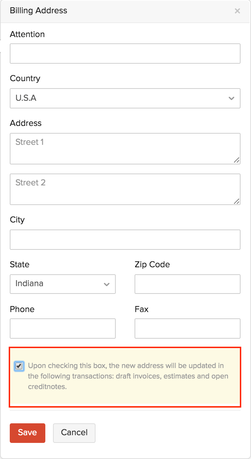Click the Attention input field

(x=125, y=53)
